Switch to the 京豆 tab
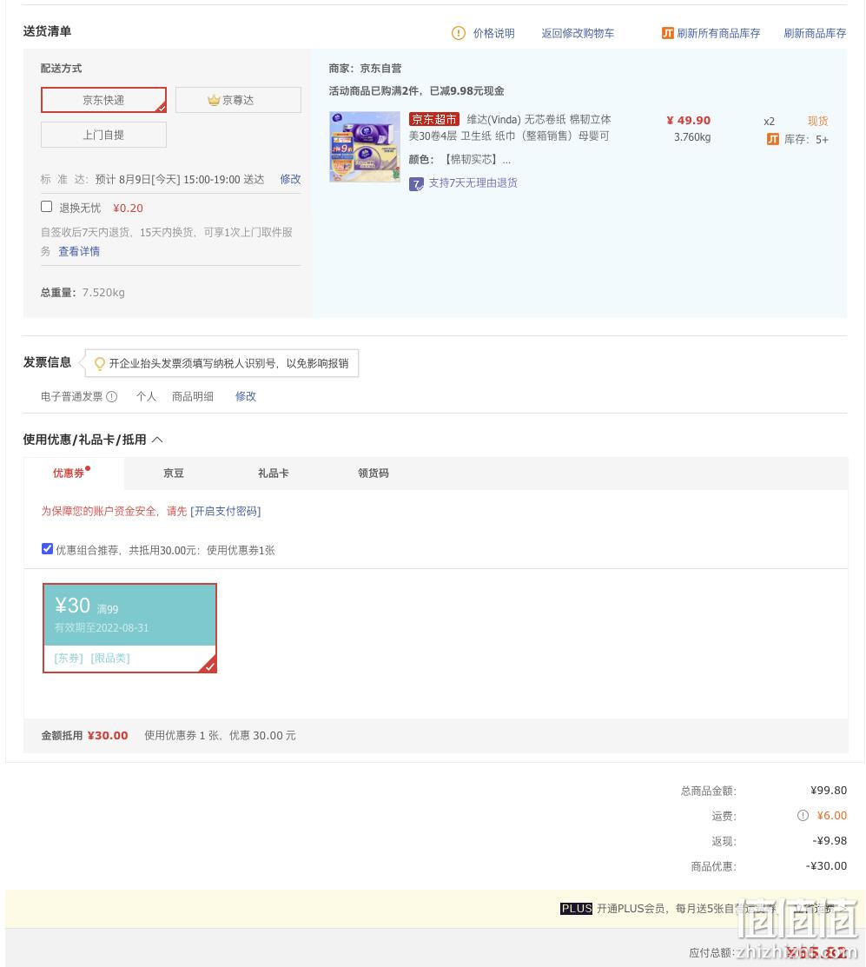 coord(173,473)
